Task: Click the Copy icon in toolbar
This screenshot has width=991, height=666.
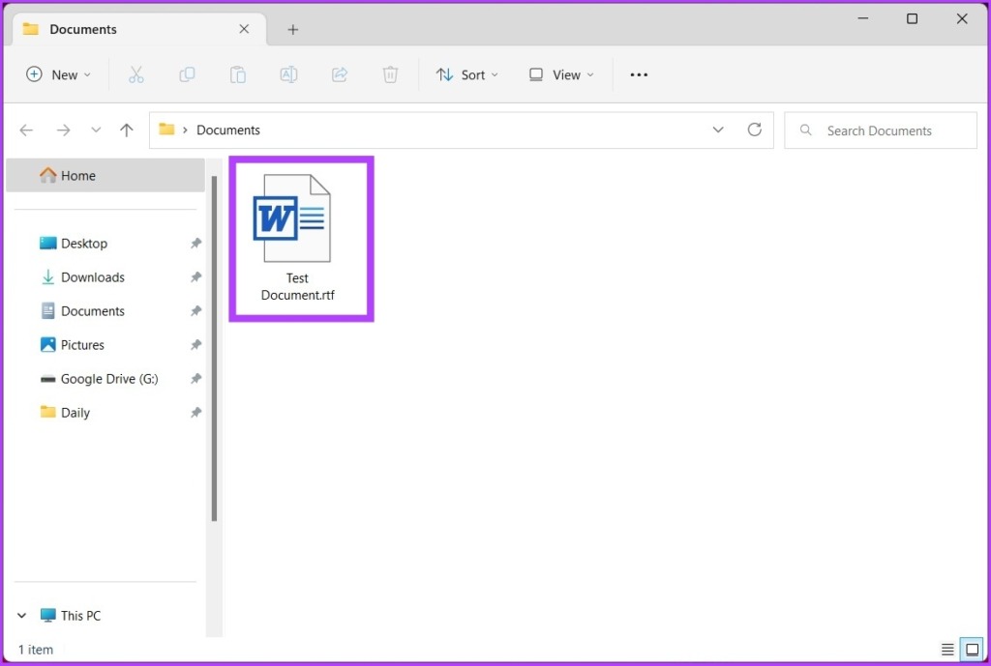Action: [187, 74]
